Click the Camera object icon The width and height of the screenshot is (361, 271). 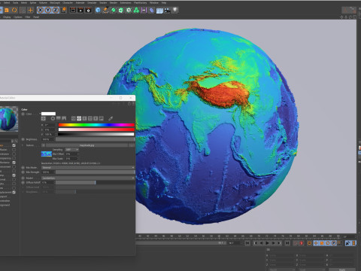[x=167, y=10]
